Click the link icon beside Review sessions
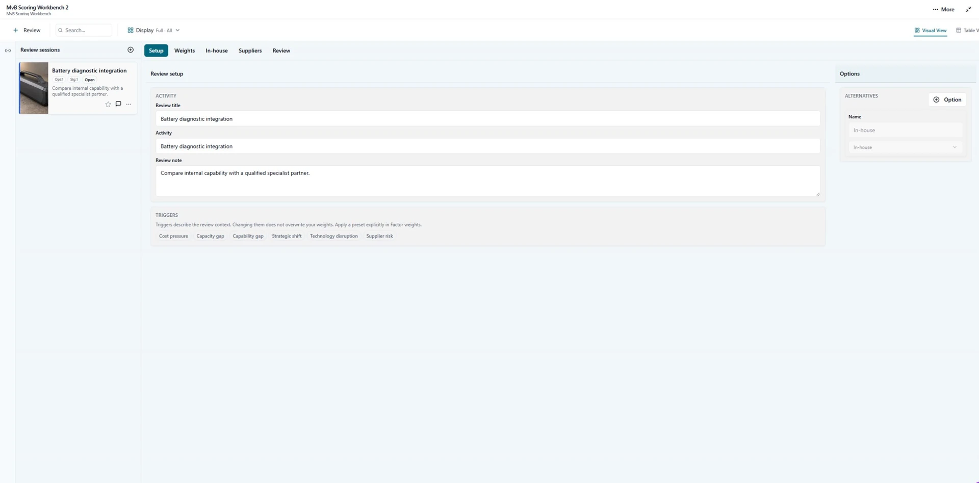The image size is (979, 483). tap(8, 50)
